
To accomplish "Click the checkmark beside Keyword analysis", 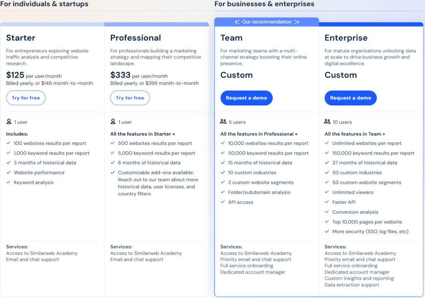I will coord(8,182).
